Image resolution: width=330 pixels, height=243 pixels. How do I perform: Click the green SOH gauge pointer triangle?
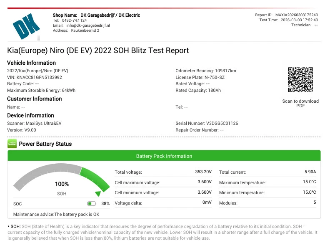[x=98, y=194]
